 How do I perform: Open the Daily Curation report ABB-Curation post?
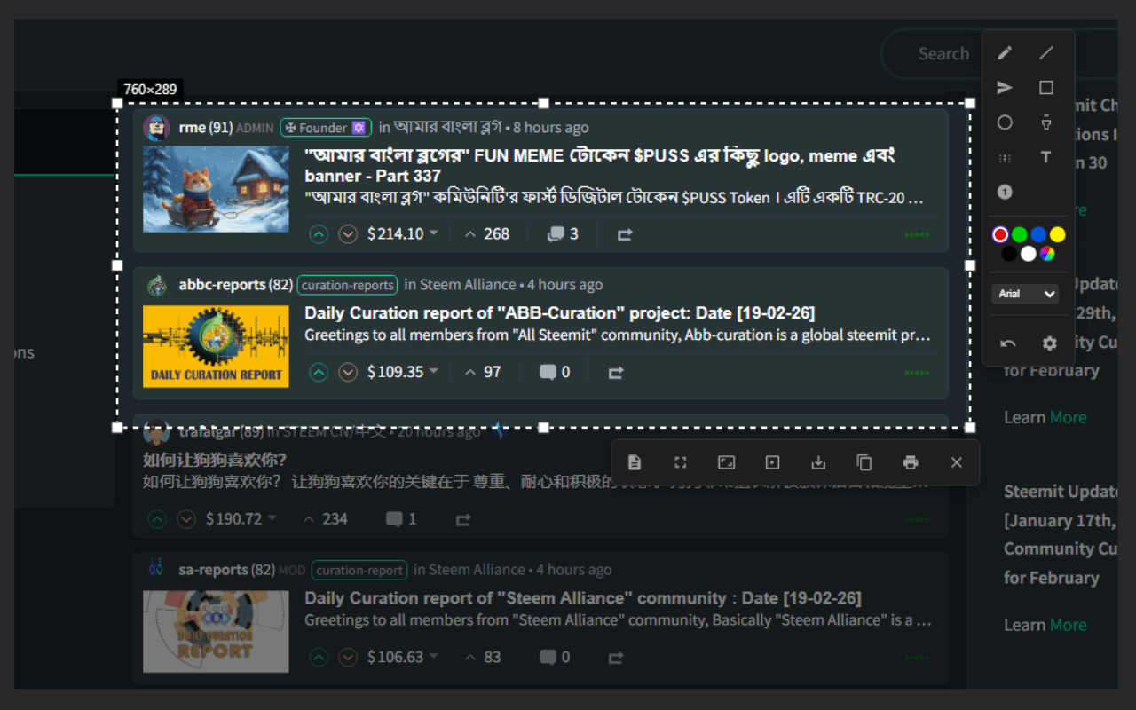[x=559, y=312]
